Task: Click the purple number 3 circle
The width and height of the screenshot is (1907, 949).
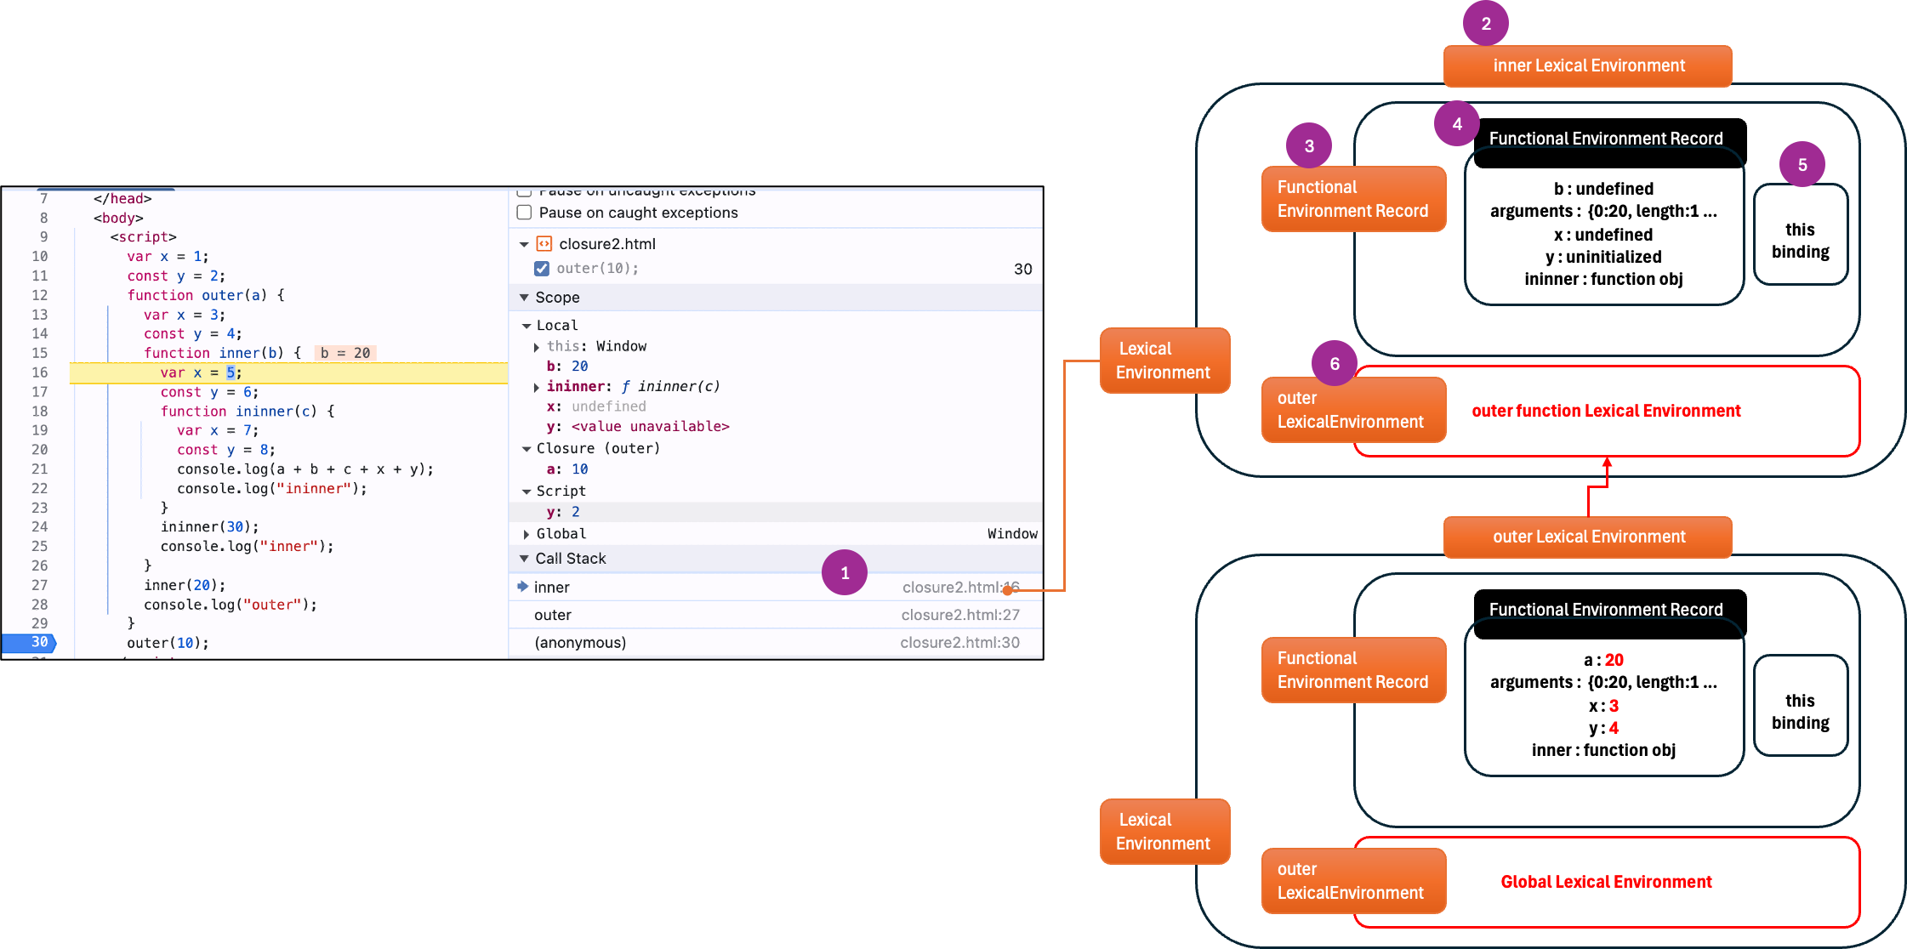Action: tap(1308, 146)
